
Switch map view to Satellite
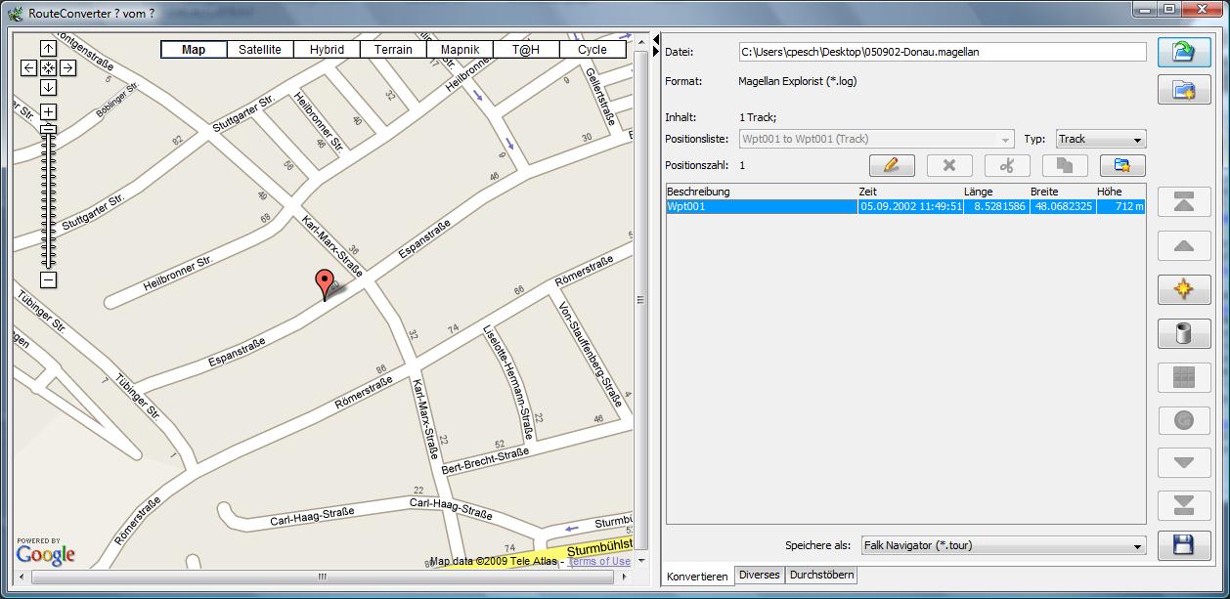260,50
